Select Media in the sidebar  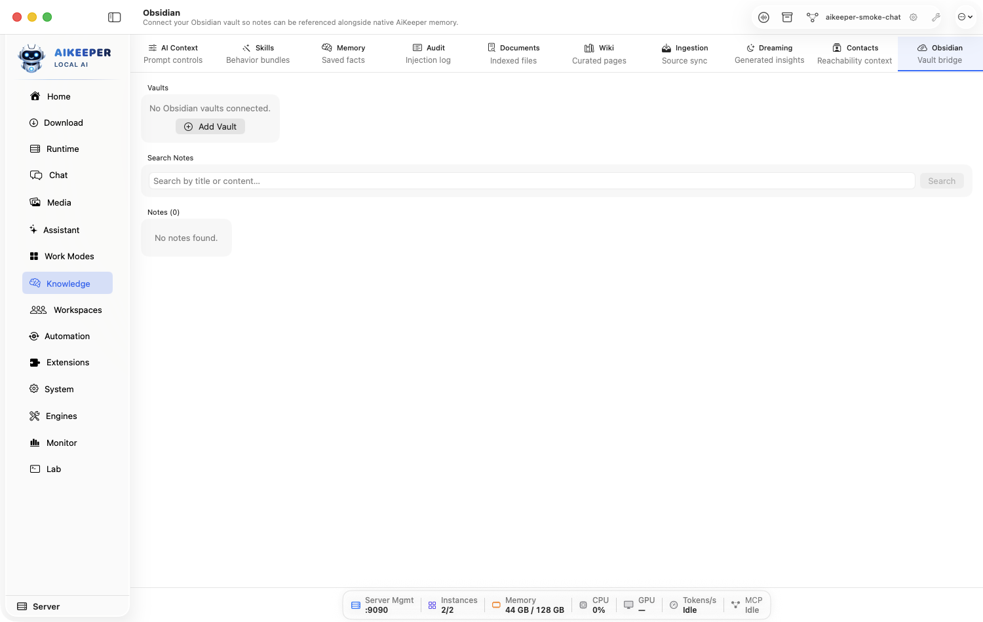pos(67,202)
